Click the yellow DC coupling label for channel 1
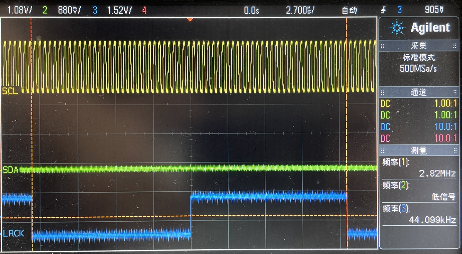462x254 pixels. pos(385,103)
